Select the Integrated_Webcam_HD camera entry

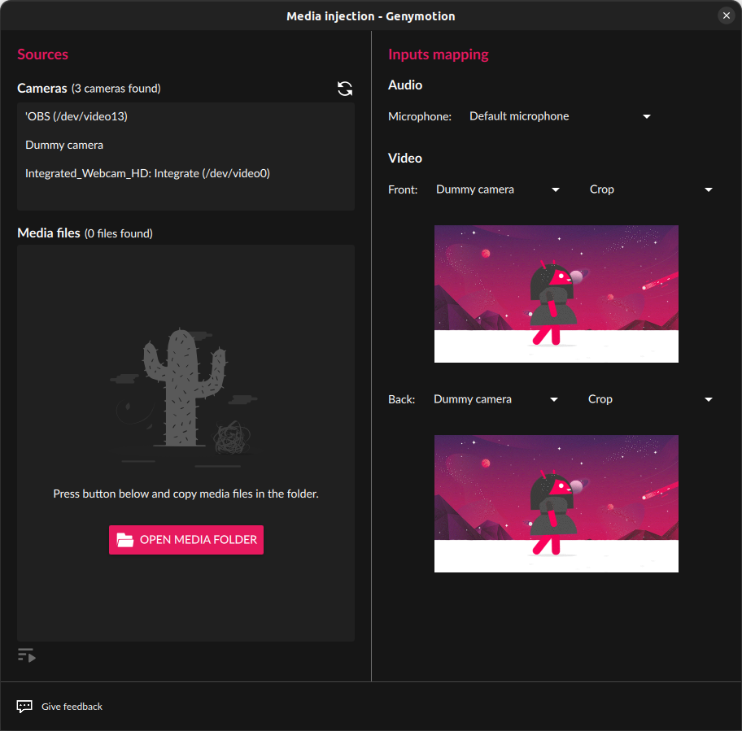pyautogui.click(x=147, y=173)
